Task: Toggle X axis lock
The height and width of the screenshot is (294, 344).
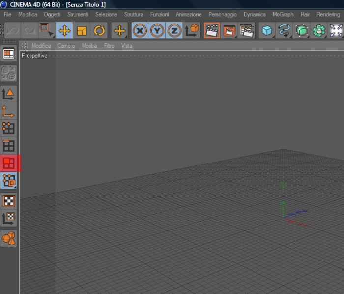Action: [140, 31]
